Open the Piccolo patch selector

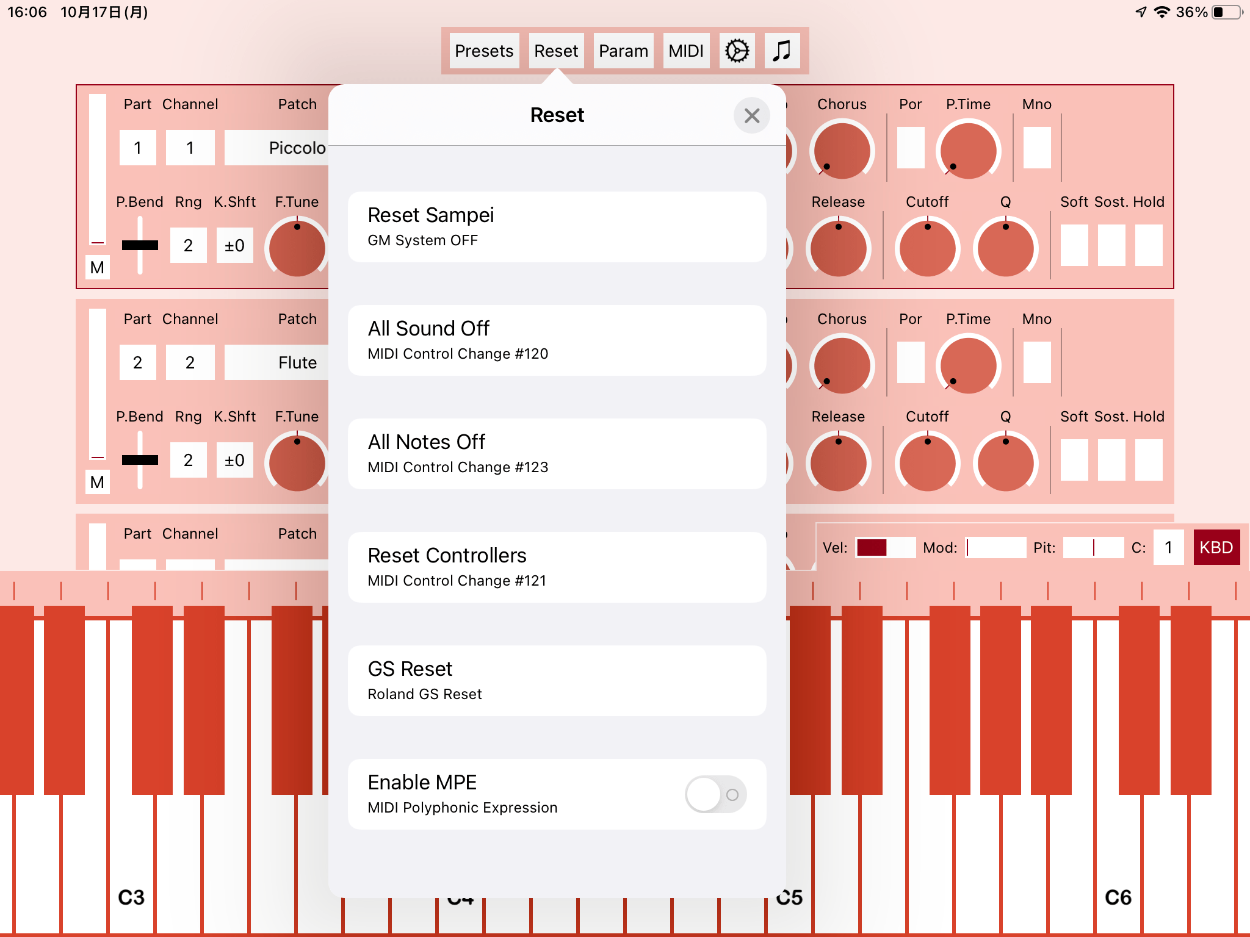(278, 148)
